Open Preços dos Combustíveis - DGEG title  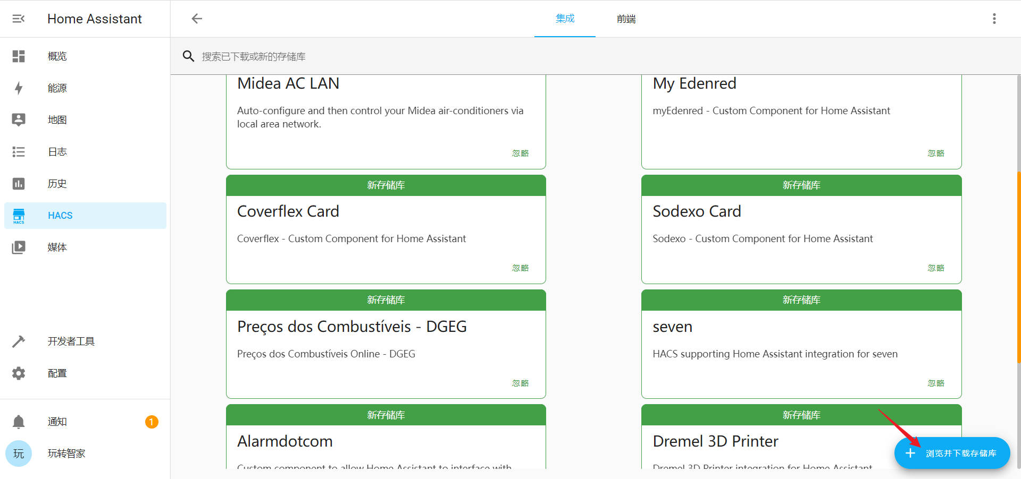(352, 327)
